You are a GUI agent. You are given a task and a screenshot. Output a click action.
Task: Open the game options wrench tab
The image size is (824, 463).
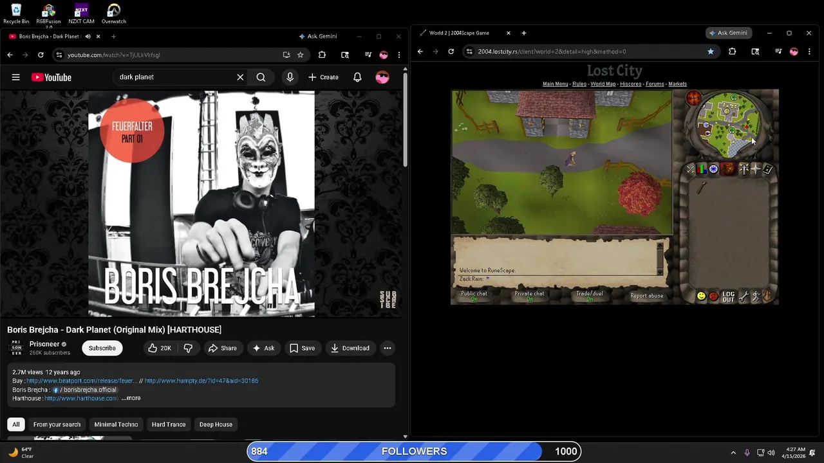[744, 296]
